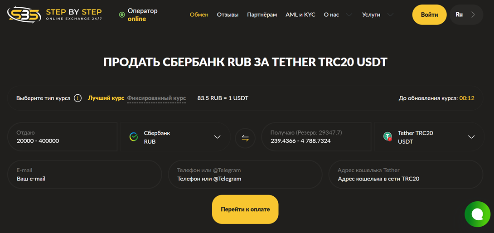Open the AML и KYC page
This screenshot has width=494, height=233.
point(300,15)
